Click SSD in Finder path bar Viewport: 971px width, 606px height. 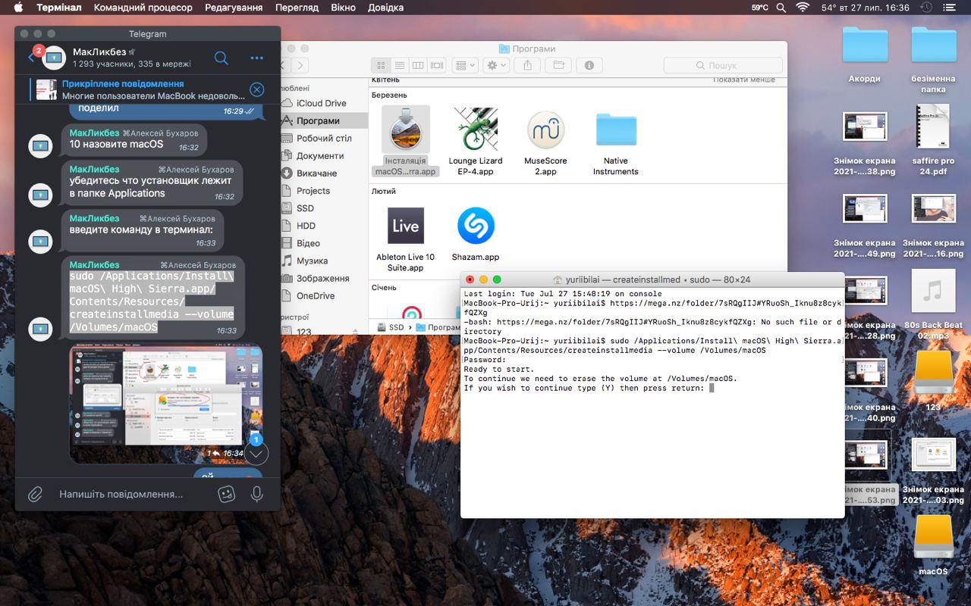[390, 327]
